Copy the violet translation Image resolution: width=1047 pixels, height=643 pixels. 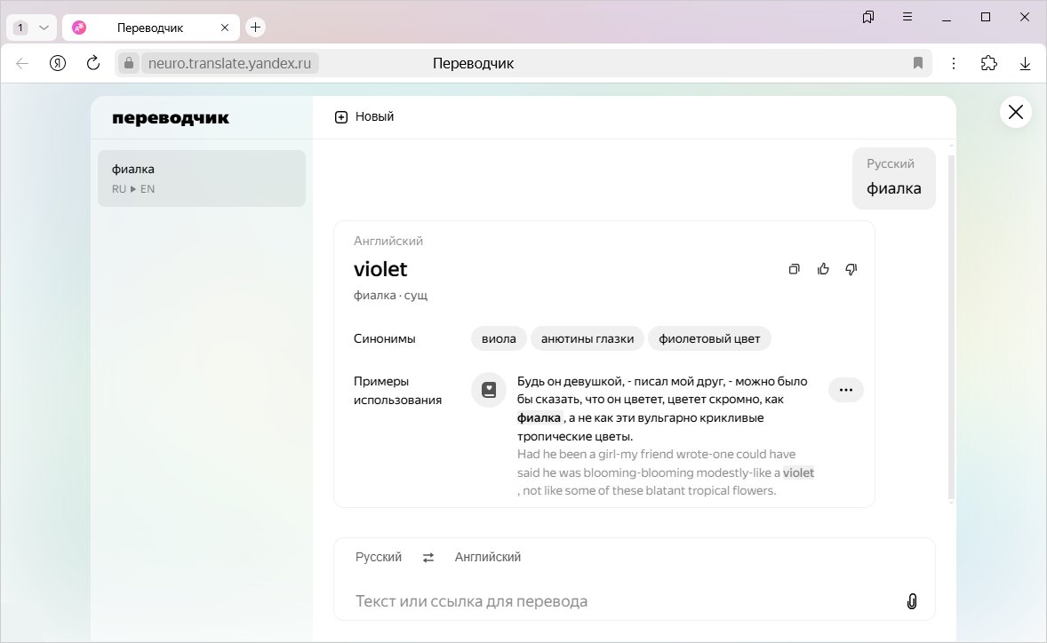(x=795, y=269)
